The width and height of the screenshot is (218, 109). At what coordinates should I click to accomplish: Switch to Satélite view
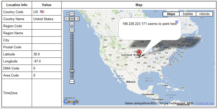[x=188, y=14]
